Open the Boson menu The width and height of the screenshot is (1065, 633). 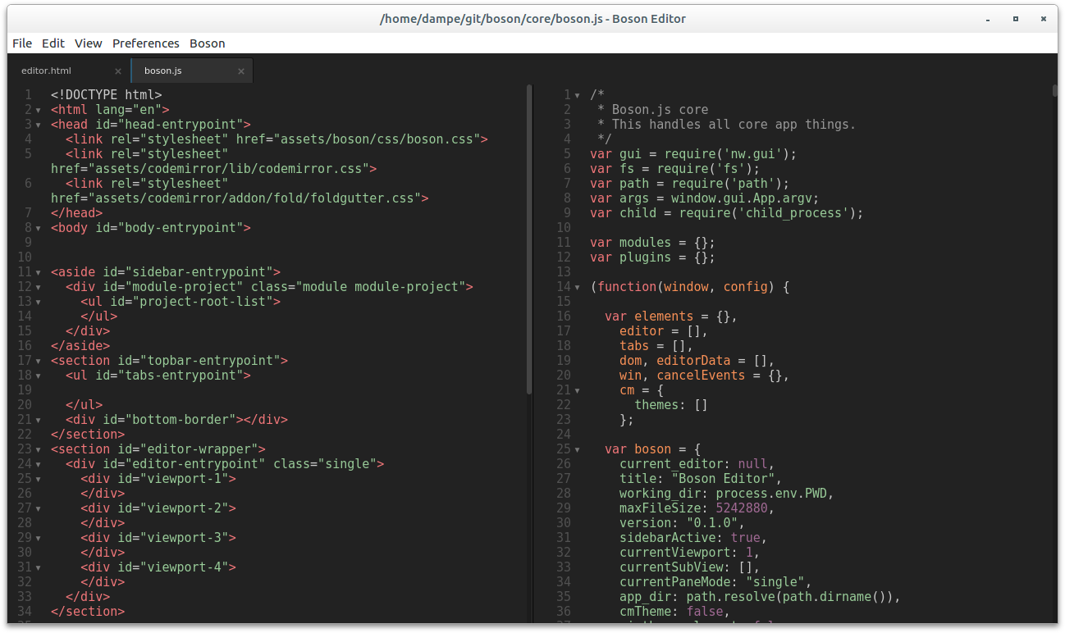click(x=208, y=43)
